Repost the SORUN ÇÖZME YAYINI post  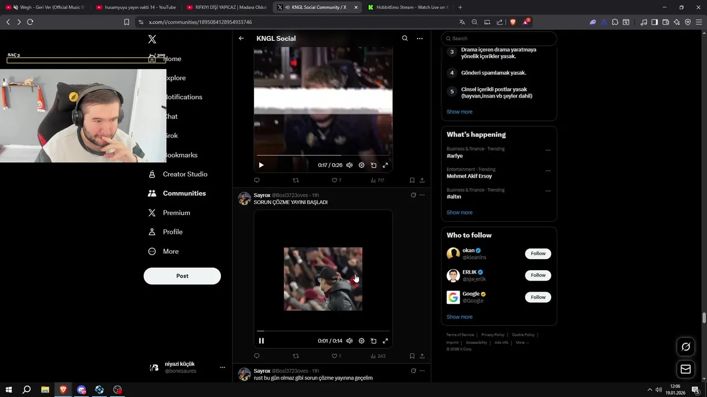296,356
